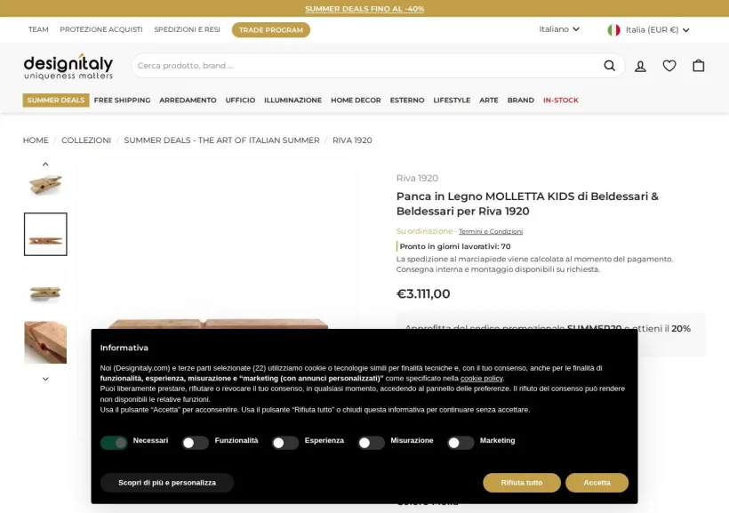The height and width of the screenshot is (513, 729).
Task: Enable the Marketing cookie switch
Action: (461, 443)
